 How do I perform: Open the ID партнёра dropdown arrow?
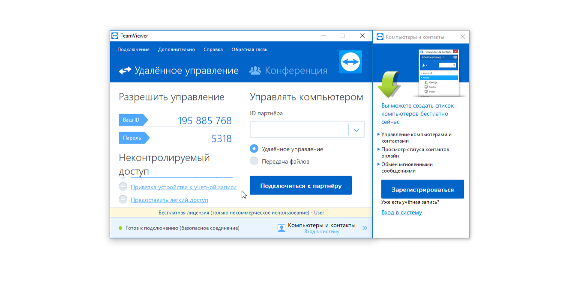356,129
